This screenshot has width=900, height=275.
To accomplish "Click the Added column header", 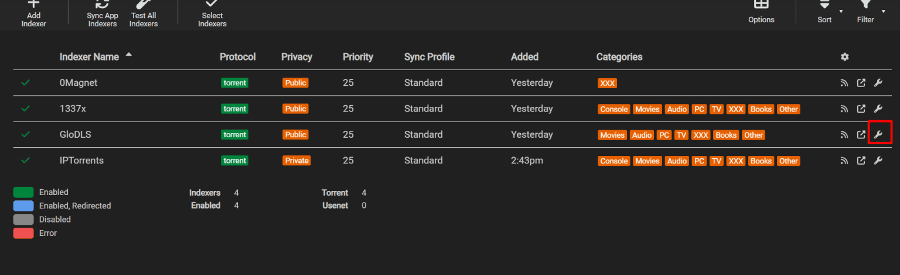I will coord(524,57).
